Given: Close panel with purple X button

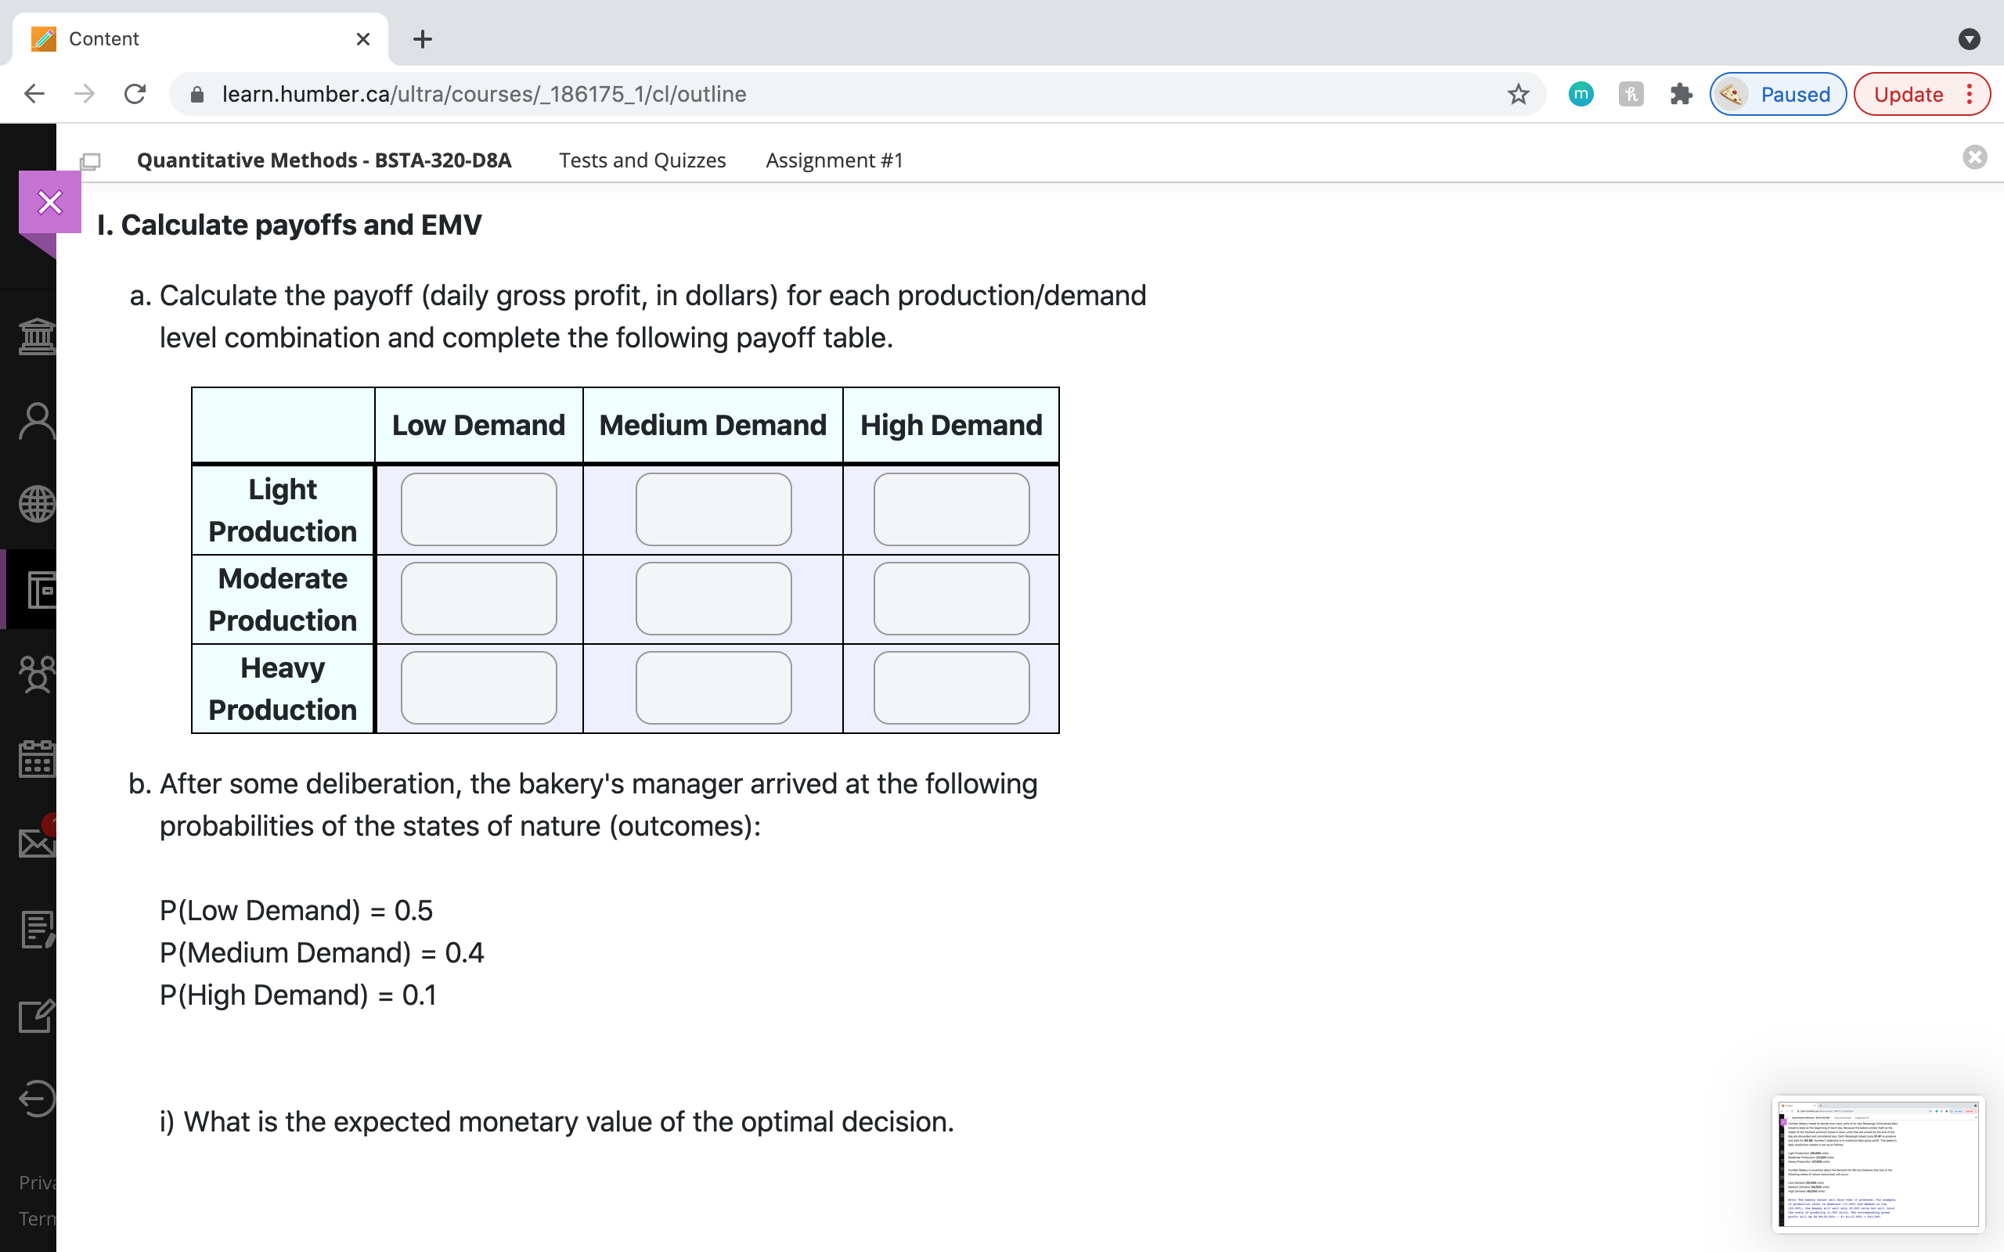Looking at the screenshot, I should 49,202.
